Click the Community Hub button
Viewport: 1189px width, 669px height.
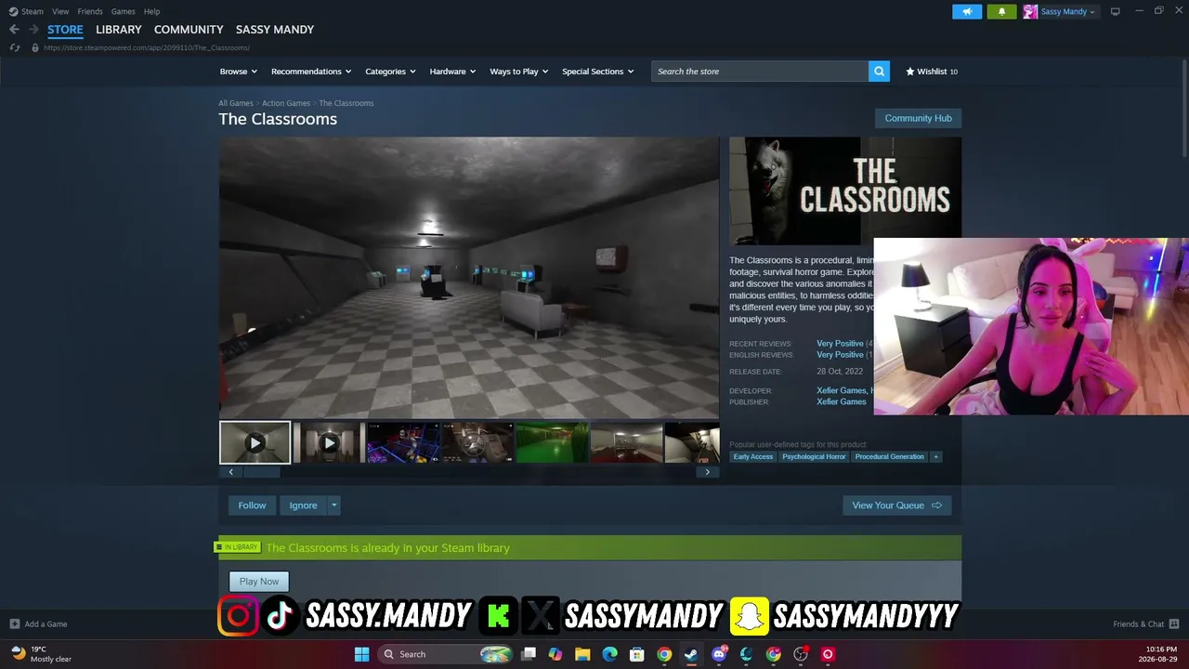click(918, 118)
